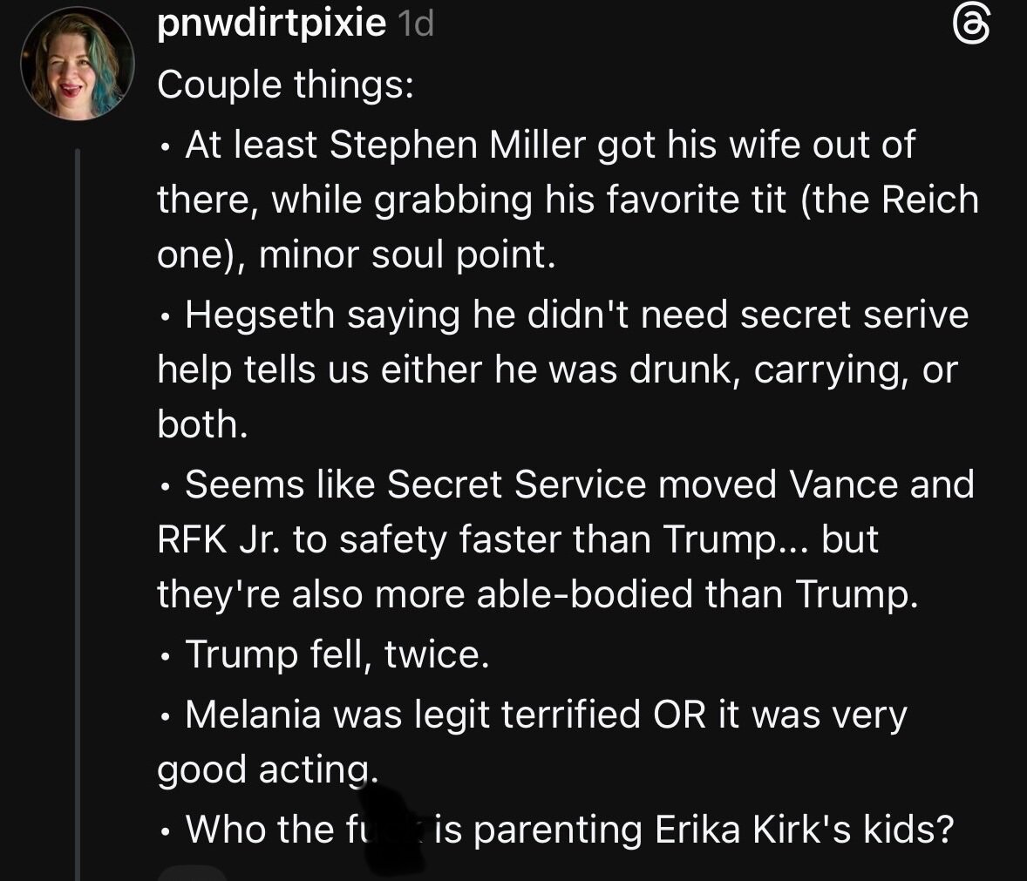Open pnwdirtpixie's profile picture

tap(78, 67)
